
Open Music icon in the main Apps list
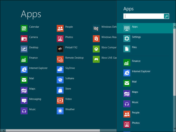[x=24, y=111]
